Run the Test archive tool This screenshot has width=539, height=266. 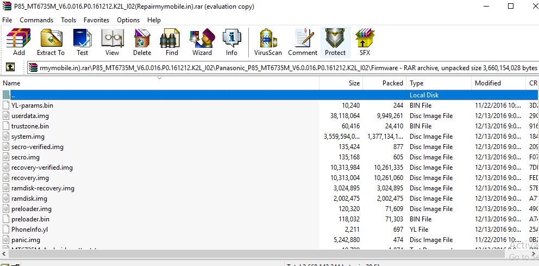coord(82,42)
